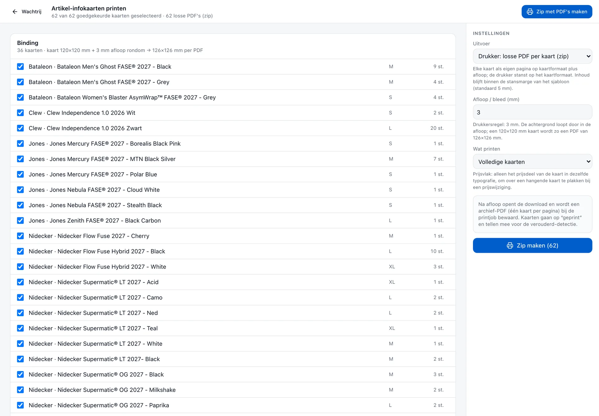Deselect Nidecker Supermatic LT 2027 - Ned
The width and height of the screenshot is (599, 416).
pyautogui.click(x=20, y=313)
